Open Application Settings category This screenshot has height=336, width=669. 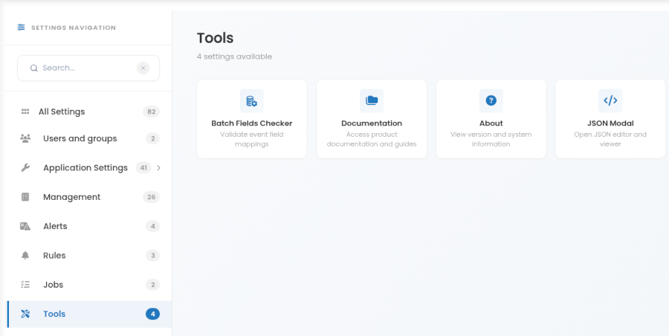point(89,168)
